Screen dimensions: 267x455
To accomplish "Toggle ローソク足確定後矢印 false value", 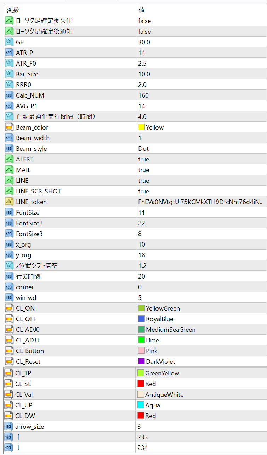I will coord(144,21).
